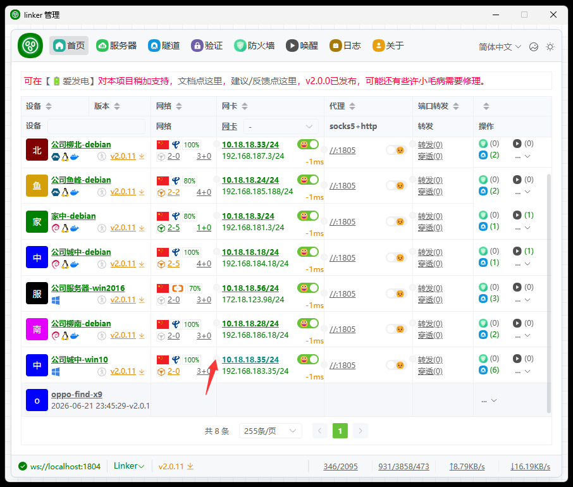Click the green linker logo icon
Image resolution: width=573 pixels, height=487 pixels.
(30, 46)
